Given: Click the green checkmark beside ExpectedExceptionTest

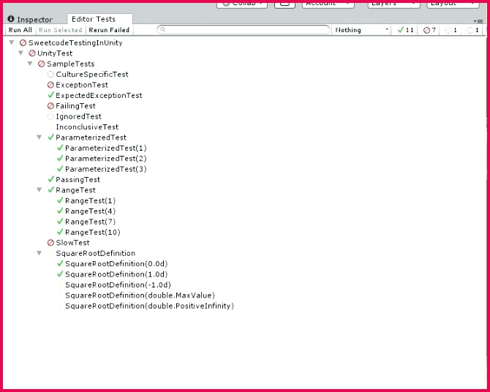Looking at the screenshot, I should (51, 95).
